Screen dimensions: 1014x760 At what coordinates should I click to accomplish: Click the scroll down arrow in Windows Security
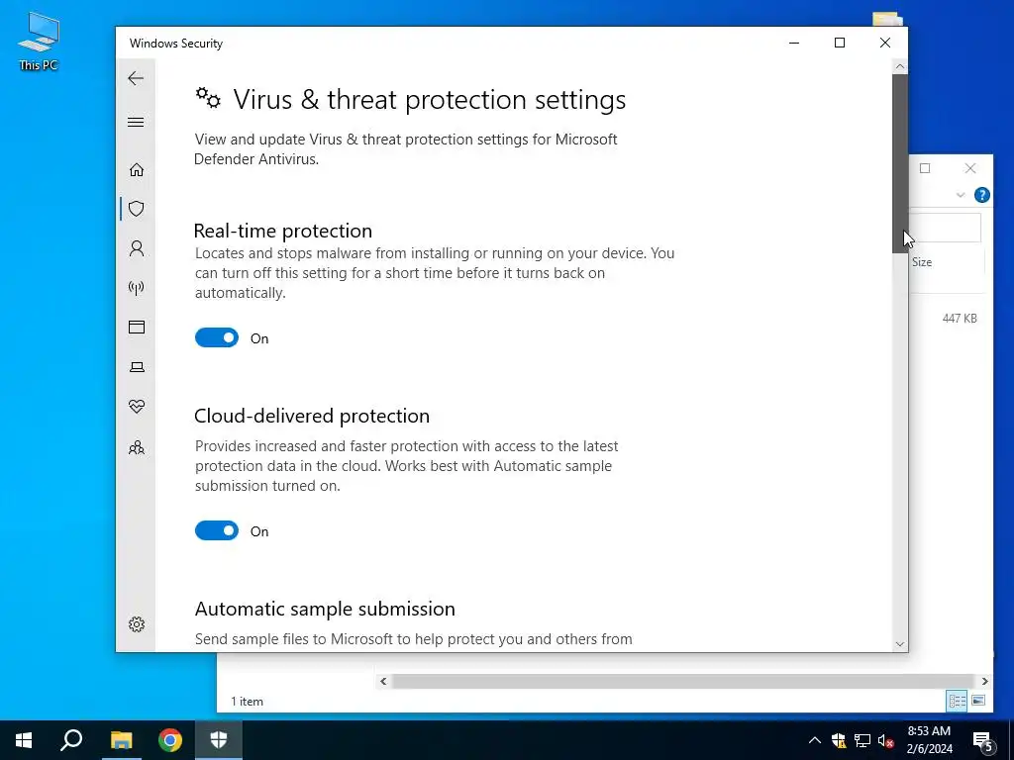tap(899, 644)
